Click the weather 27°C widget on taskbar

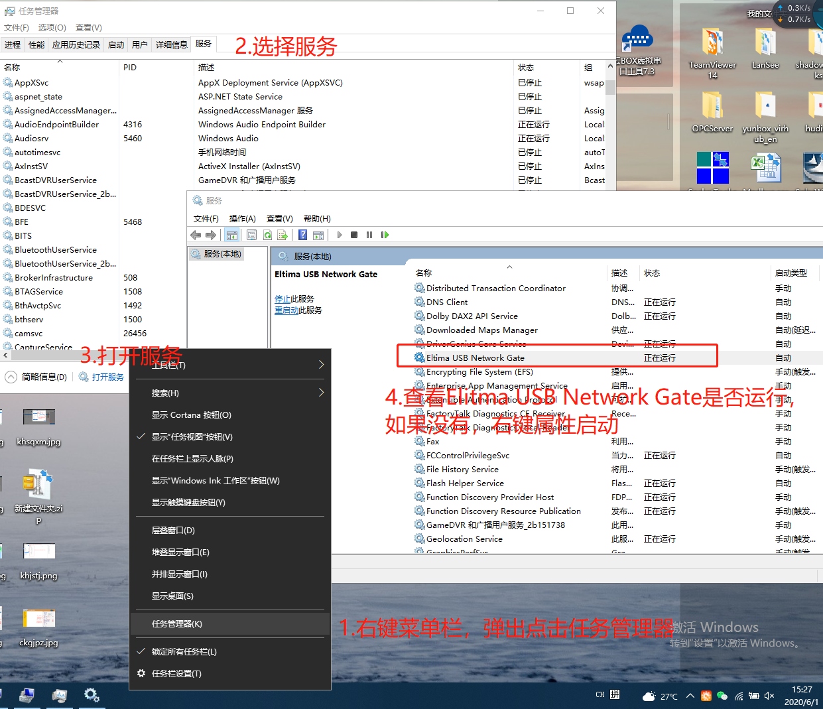(x=661, y=696)
